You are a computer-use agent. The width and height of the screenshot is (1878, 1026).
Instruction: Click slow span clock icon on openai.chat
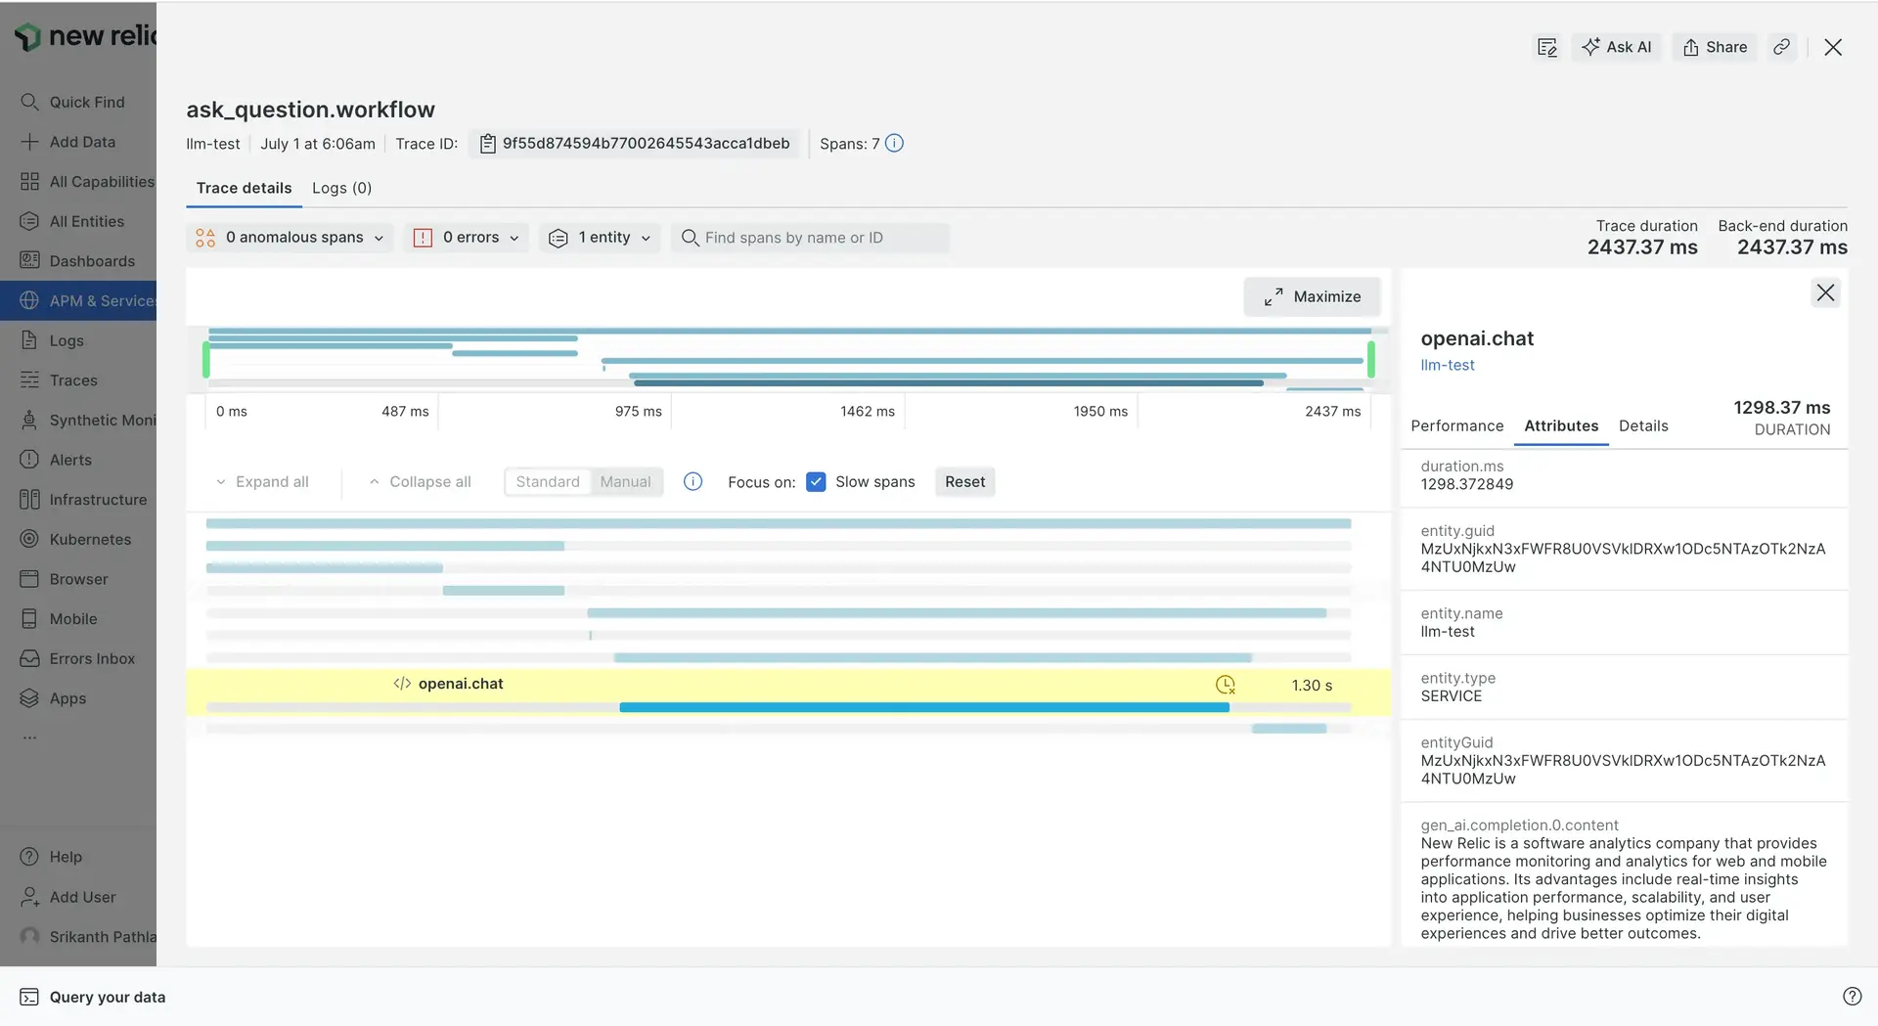1225,685
